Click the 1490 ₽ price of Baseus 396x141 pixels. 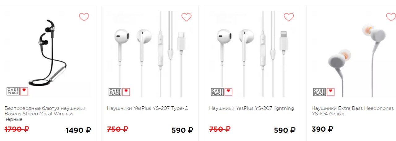coord(78,130)
